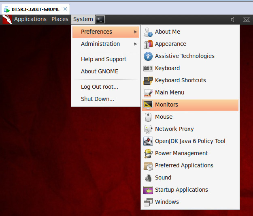Open the Places menu
Image resolution: width=253 pixels, height=216 pixels.
coord(60,19)
